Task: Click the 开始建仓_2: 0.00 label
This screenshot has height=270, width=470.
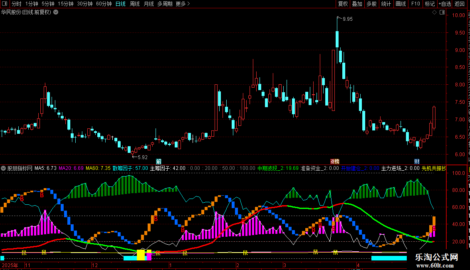Action: (360, 168)
